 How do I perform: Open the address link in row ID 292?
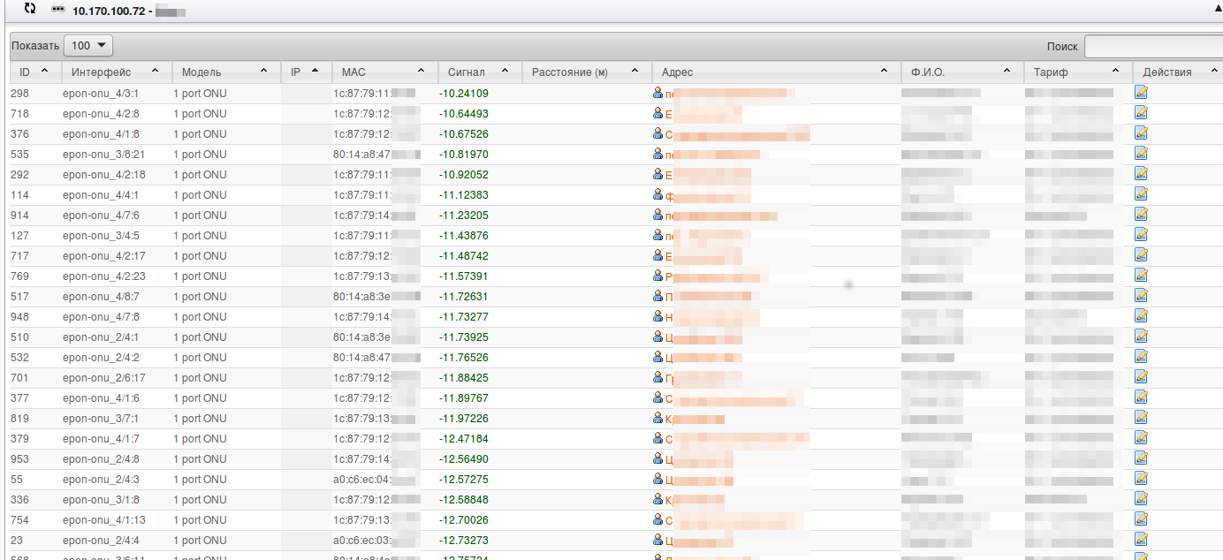point(708,175)
